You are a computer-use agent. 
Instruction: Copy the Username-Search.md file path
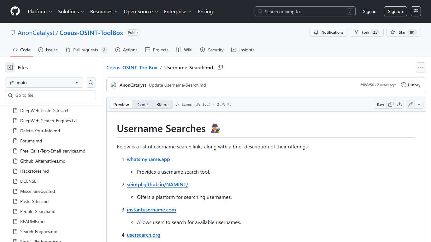pos(220,67)
